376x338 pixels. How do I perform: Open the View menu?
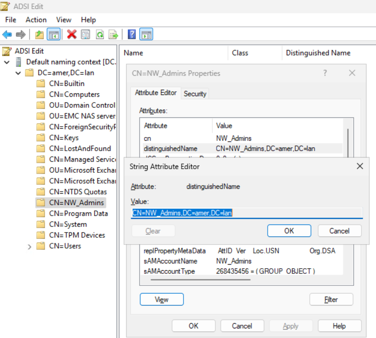[x=63, y=20]
